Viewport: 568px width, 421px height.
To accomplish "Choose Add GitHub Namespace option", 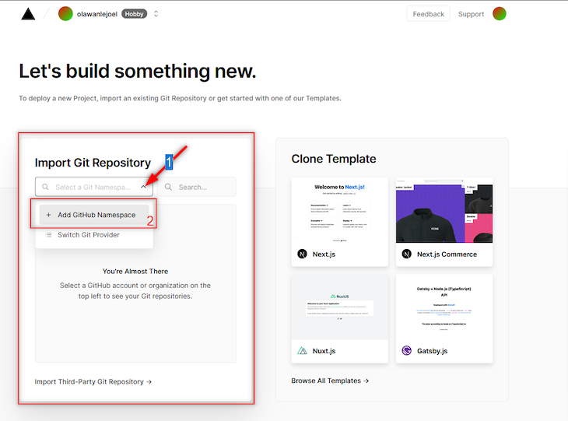I will 94,215.
